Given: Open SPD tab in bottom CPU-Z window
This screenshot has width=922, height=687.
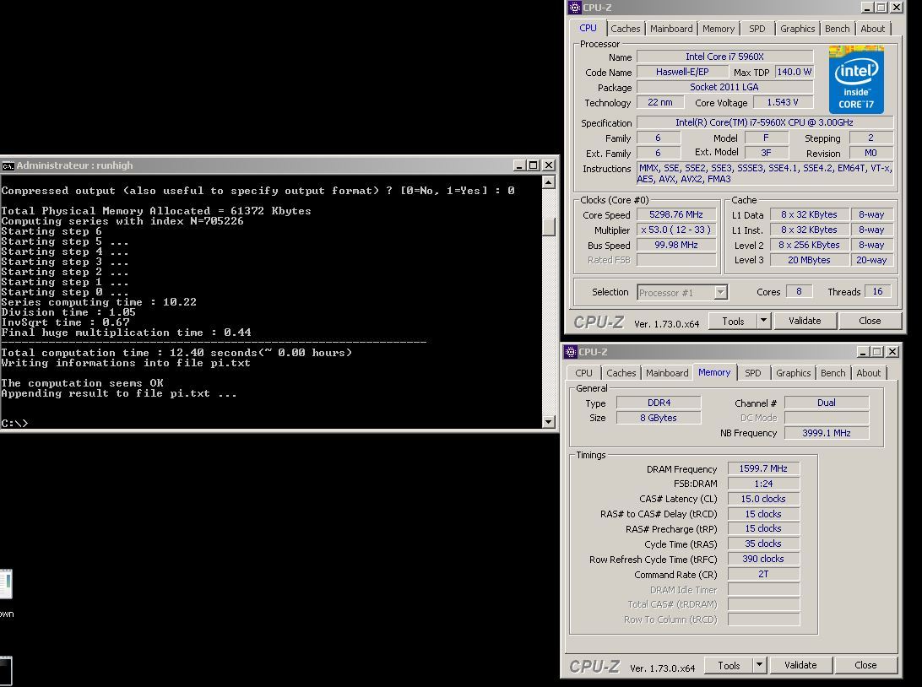Looking at the screenshot, I should point(752,372).
